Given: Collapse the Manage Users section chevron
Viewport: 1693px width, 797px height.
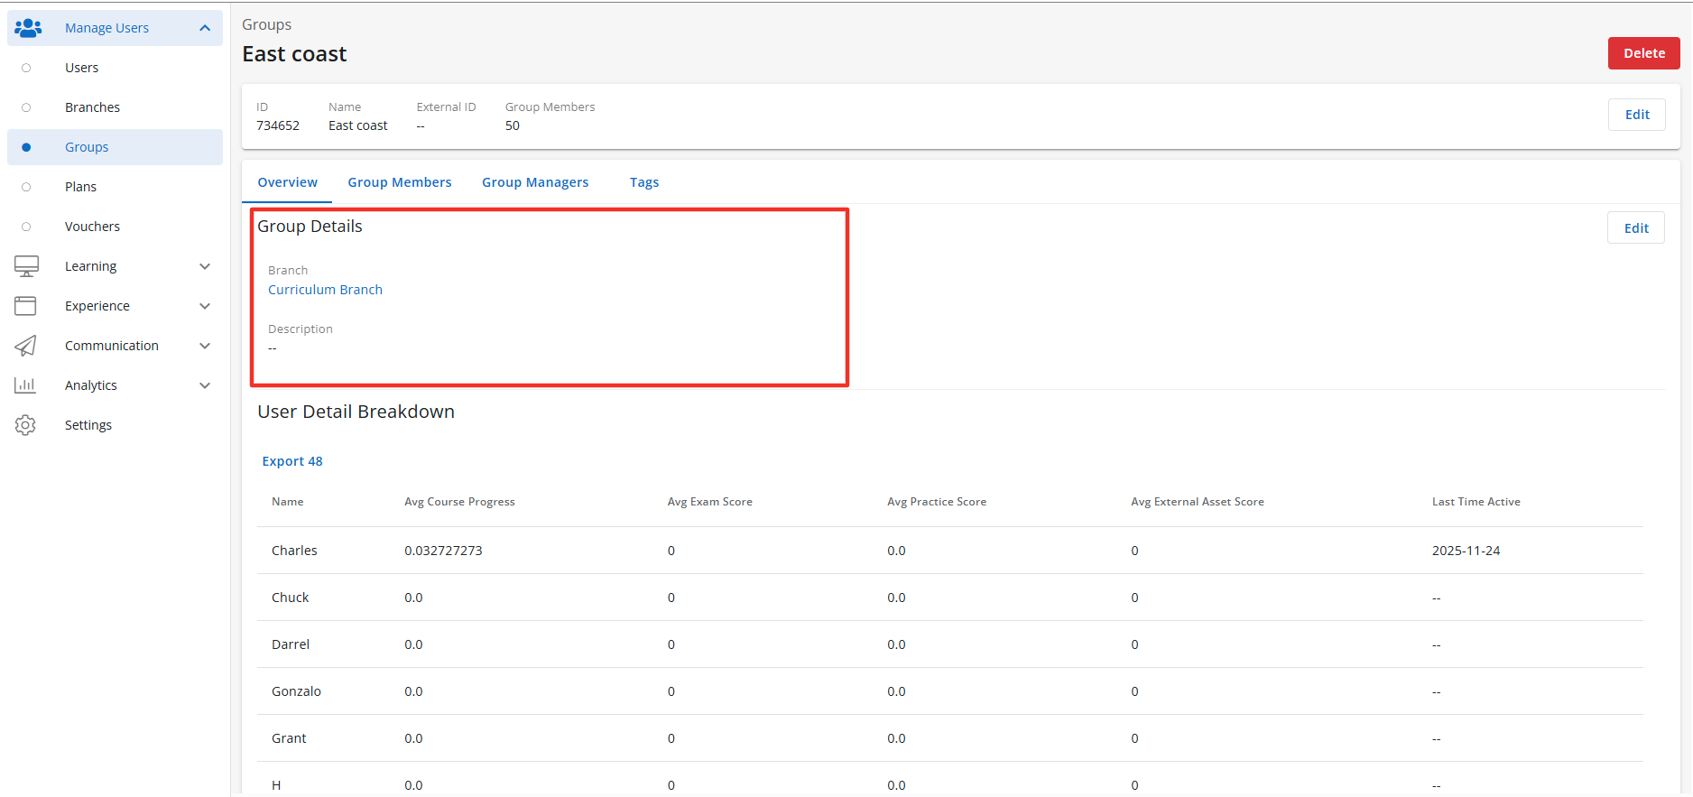Looking at the screenshot, I should [x=205, y=28].
